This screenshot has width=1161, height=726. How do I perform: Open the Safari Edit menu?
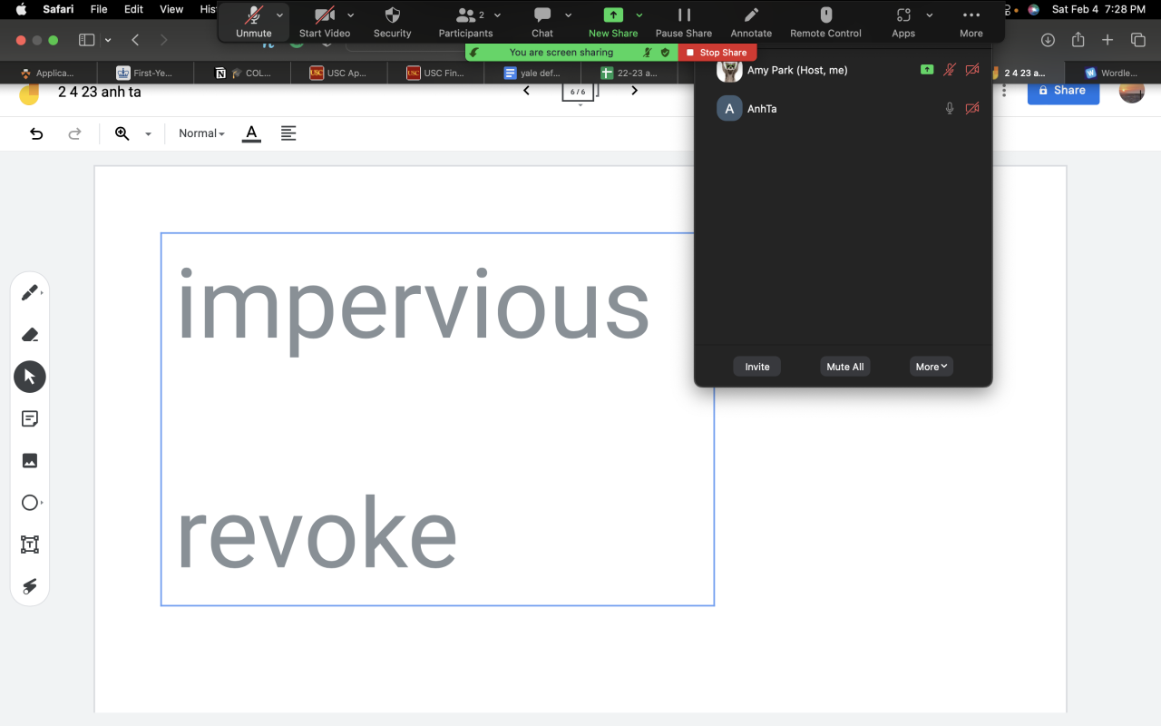pos(133,9)
